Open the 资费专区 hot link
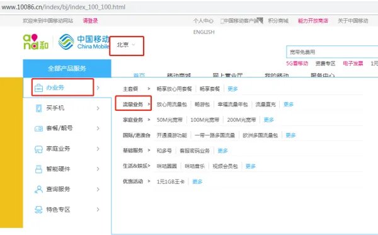The image size is (378, 235). 325,64
